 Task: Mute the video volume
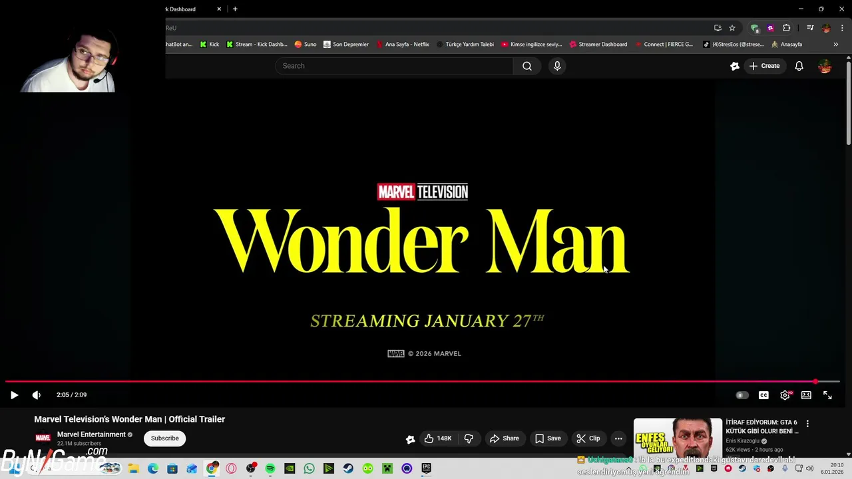[x=37, y=395]
